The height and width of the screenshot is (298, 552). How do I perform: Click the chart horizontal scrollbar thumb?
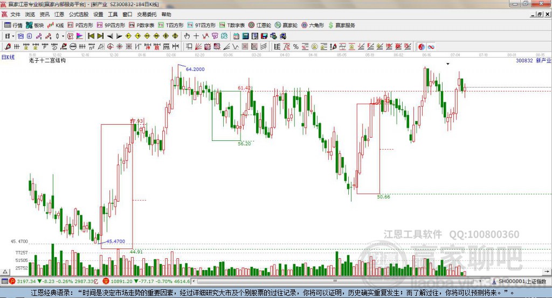point(335,281)
